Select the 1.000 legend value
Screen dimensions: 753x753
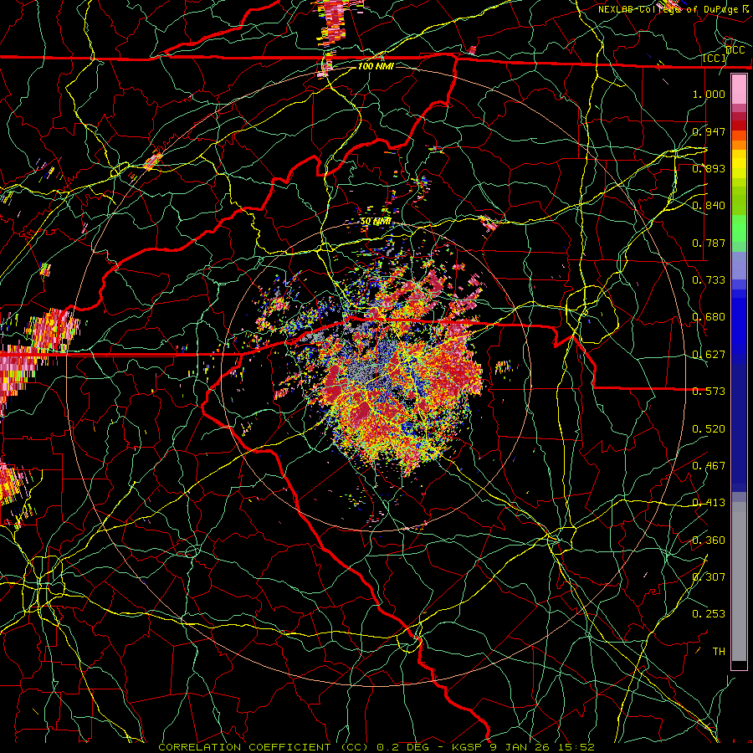[x=709, y=94]
